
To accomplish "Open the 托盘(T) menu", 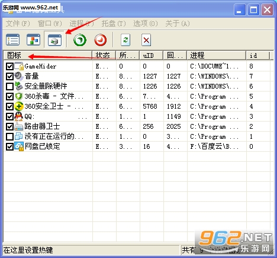I will coord(114,24).
